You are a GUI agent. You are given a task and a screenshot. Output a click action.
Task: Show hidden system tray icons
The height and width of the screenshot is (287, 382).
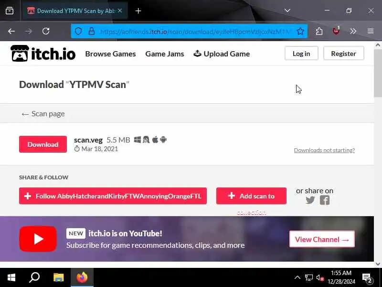(297, 277)
